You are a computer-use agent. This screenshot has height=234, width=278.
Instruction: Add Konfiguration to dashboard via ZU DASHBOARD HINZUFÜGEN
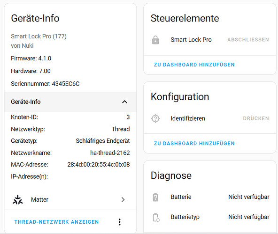tap(194, 143)
